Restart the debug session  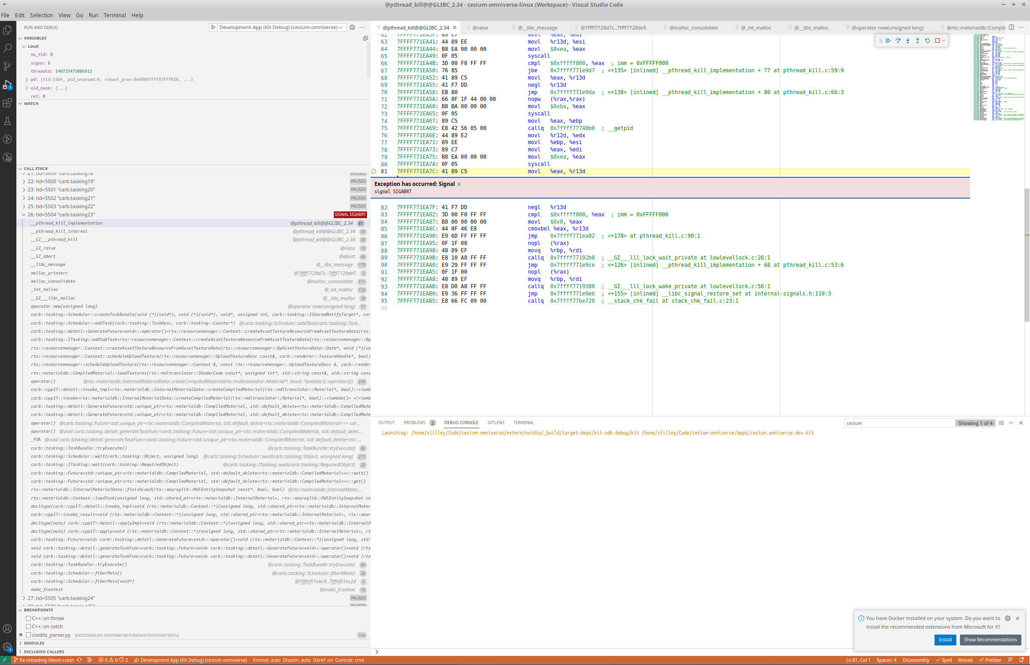[927, 40]
